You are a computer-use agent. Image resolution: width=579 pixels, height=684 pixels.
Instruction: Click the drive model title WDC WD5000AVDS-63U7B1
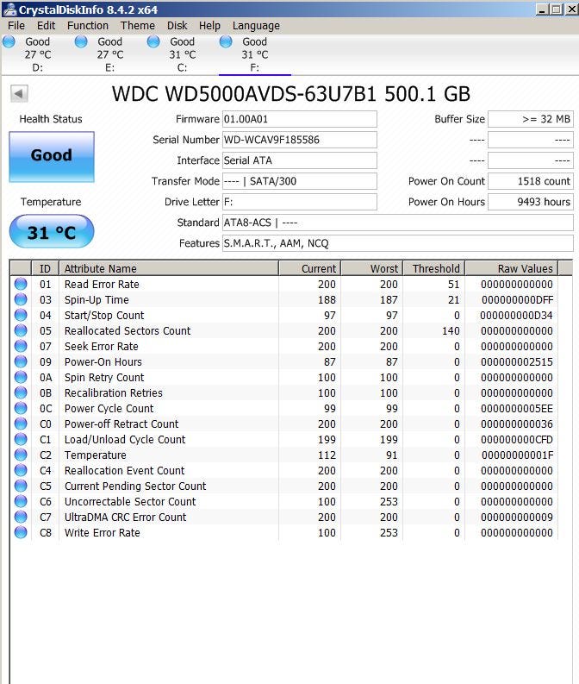click(x=244, y=94)
